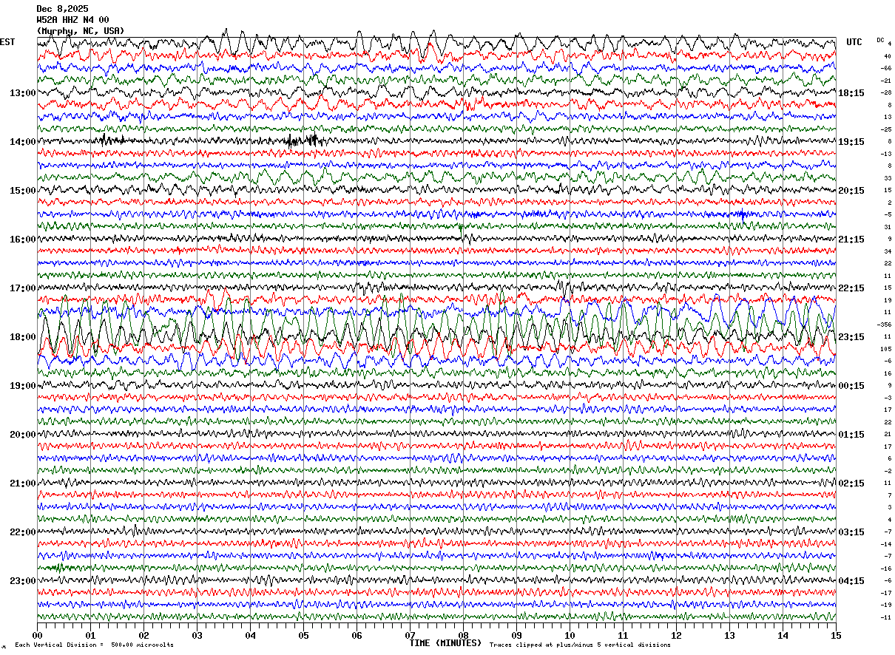Click the DC offset value 105
895x655 pixels.
(x=886, y=349)
